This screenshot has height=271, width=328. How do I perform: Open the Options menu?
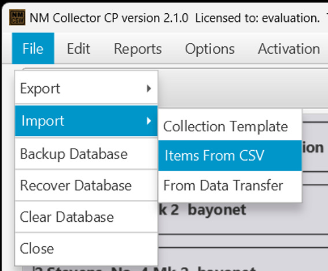[209, 49]
